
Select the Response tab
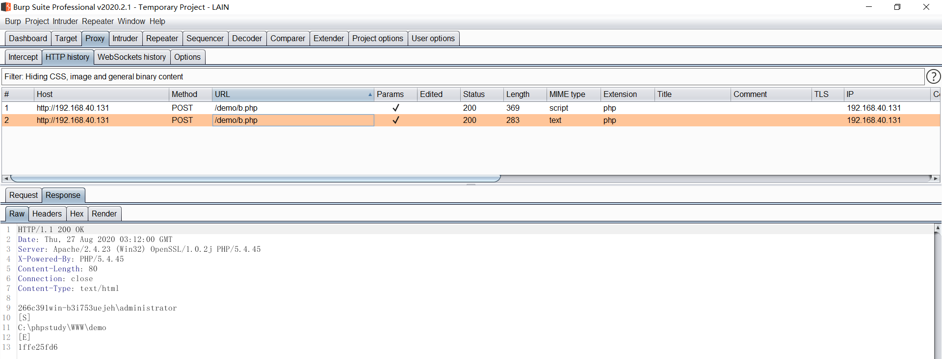(63, 195)
